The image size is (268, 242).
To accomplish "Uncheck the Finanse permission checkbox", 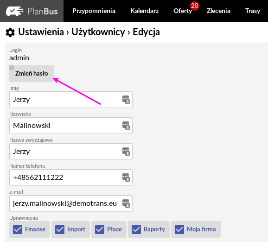I will pyautogui.click(x=18, y=229).
